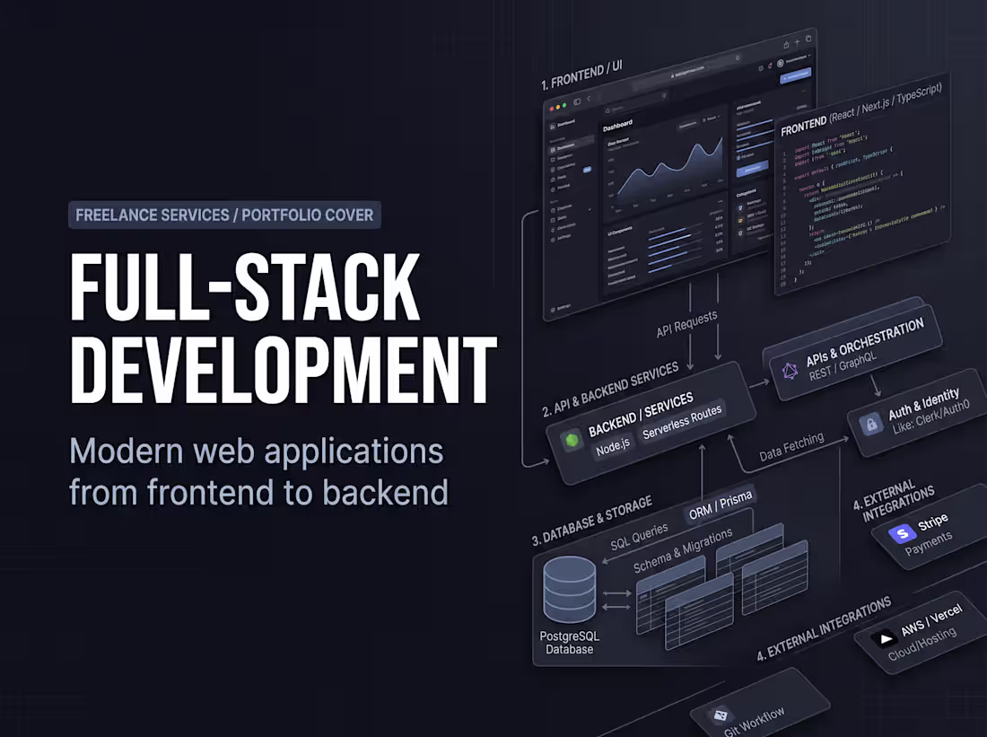Click the Stripe S logo icon

902,534
